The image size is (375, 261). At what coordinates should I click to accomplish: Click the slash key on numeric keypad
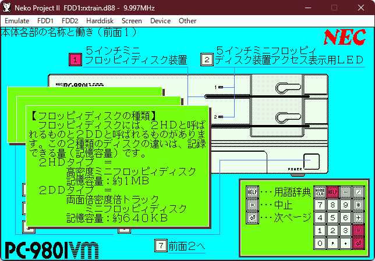pos(358,192)
